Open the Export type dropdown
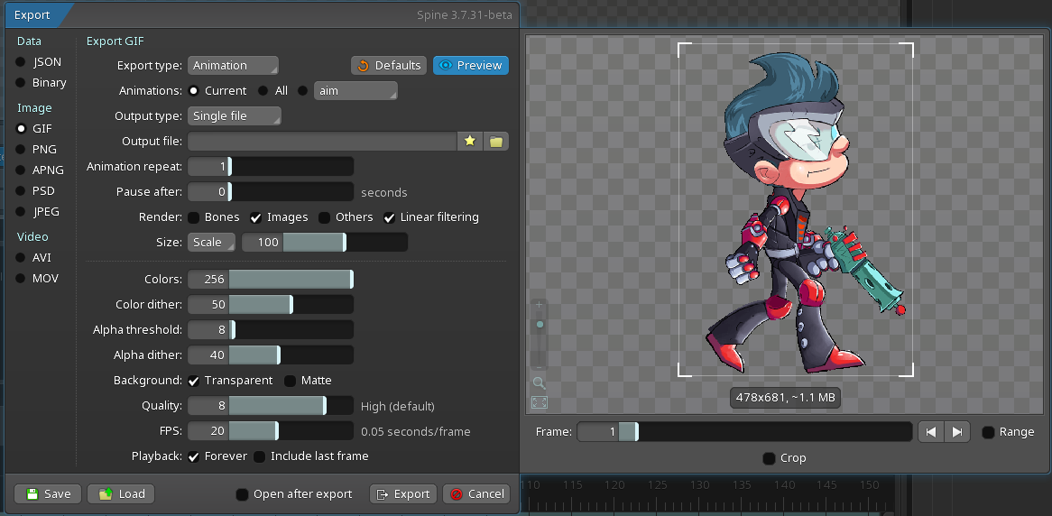 pyautogui.click(x=233, y=65)
